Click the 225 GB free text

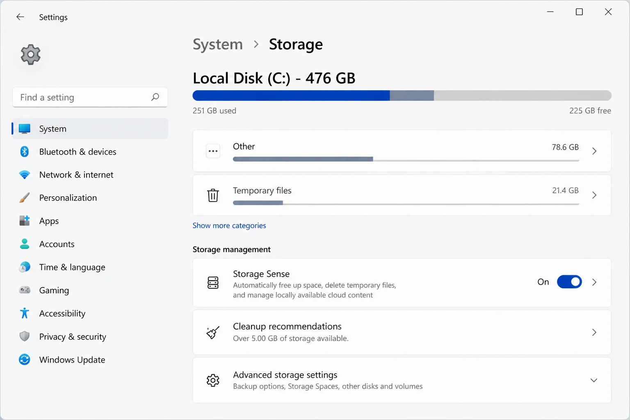point(590,111)
